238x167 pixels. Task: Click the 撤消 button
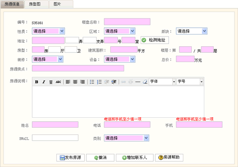coord(100,158)
